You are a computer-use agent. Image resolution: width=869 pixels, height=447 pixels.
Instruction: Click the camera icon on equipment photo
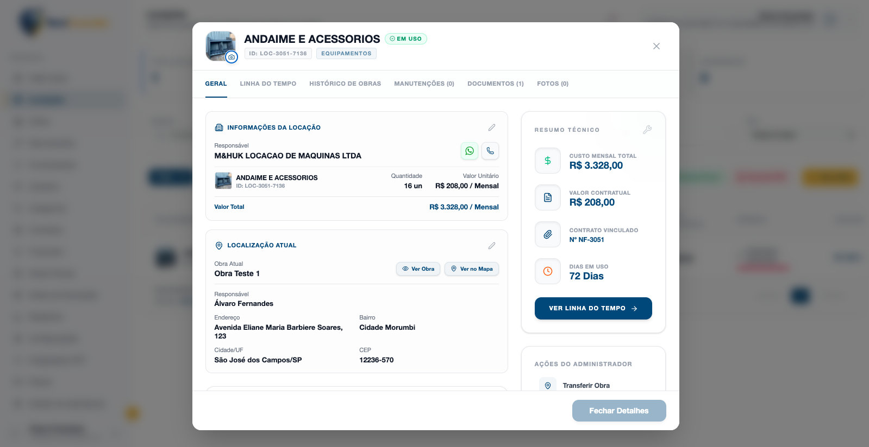[232, 57]
